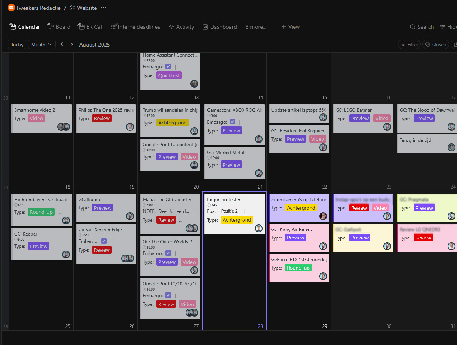Open assignee avatar on Gamescom XBOX ROG card
The image size is (457, 345).
pos(259,139)
